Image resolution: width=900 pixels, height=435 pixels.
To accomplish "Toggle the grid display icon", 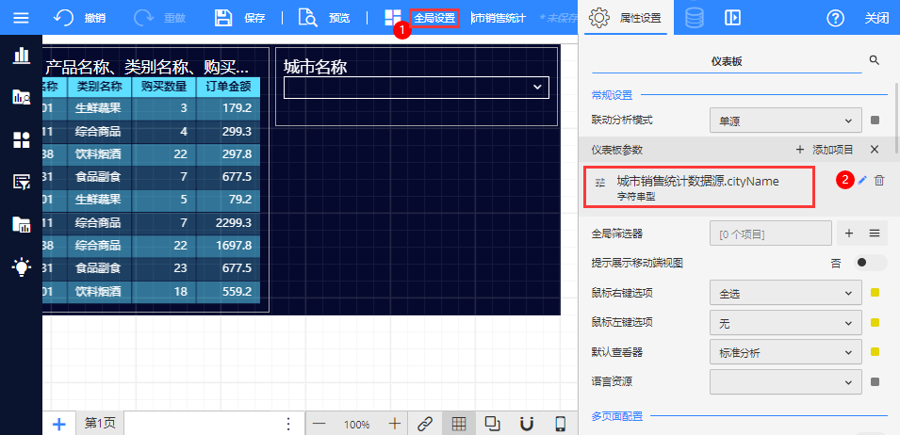I will 458,424.
